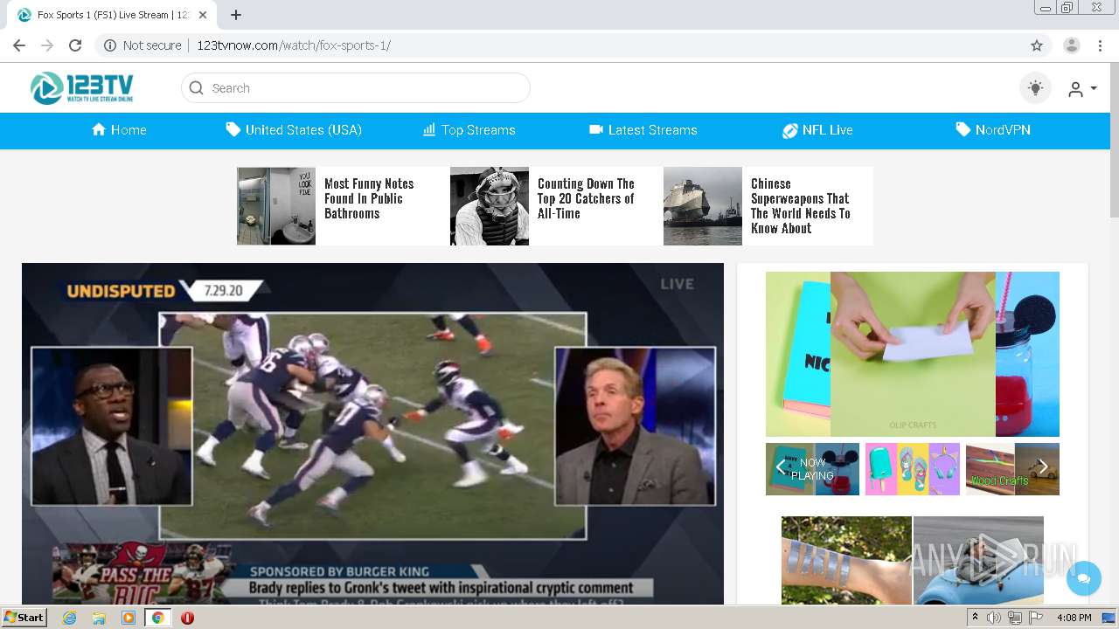Open the user account dropdown
This screenshot has width=1119, height=629.
(1082, 89)
